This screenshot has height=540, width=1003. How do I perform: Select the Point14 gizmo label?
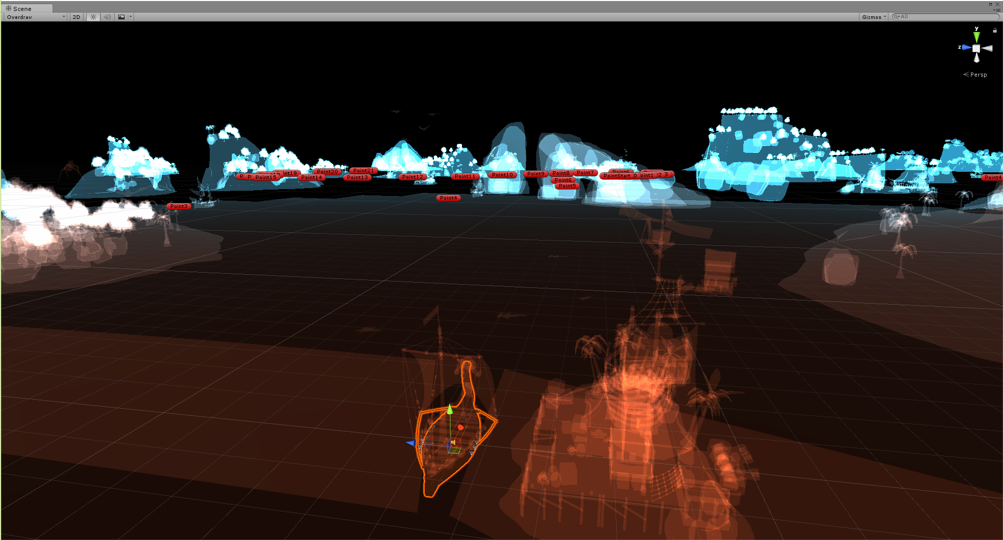coord(312,178)
